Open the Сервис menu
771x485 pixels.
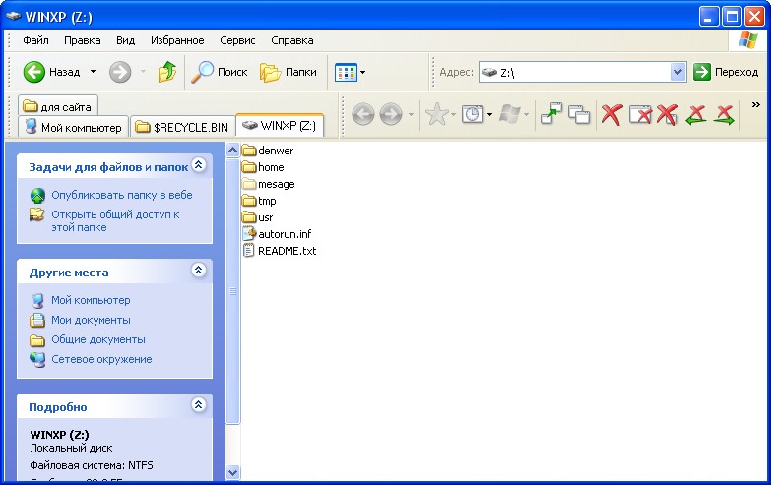pos(237,40)
